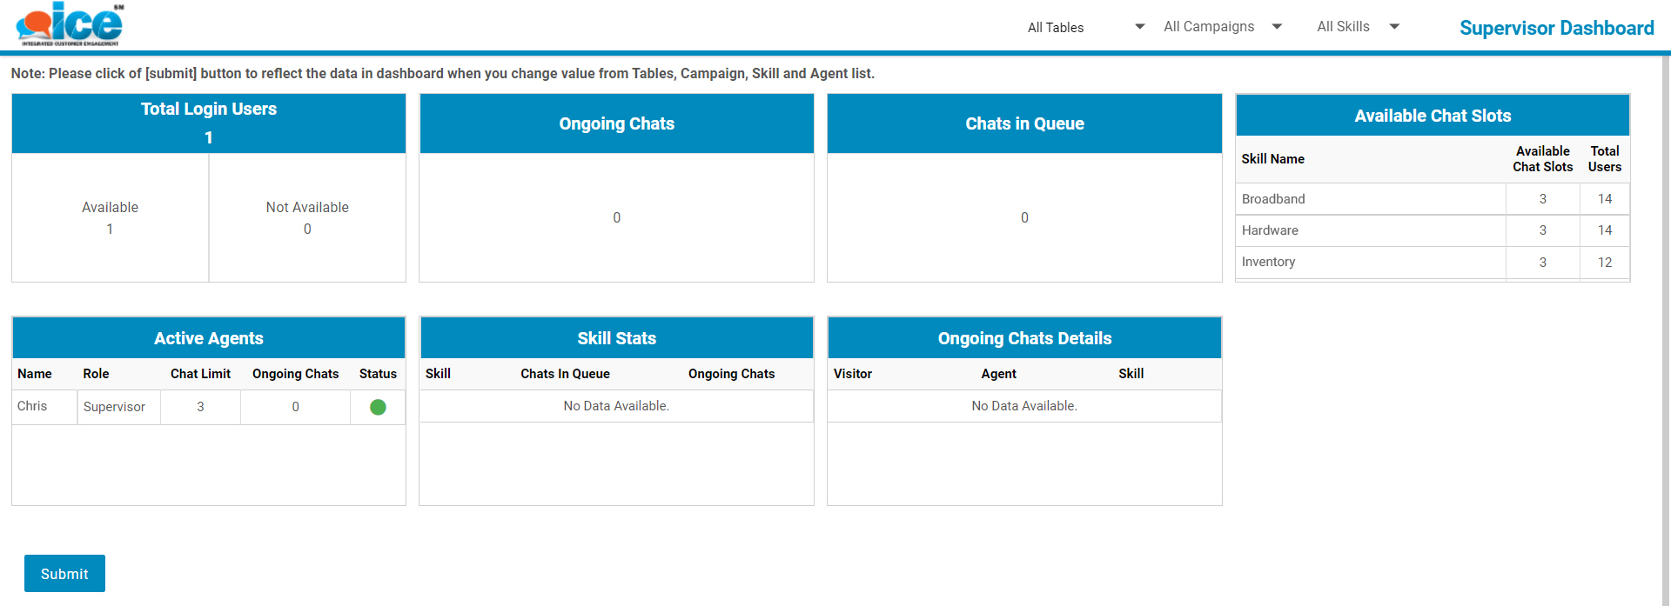This screenshot has height=606, width=1671.
Task: Click the Chats In Queue column header
Action: [565, 374]
